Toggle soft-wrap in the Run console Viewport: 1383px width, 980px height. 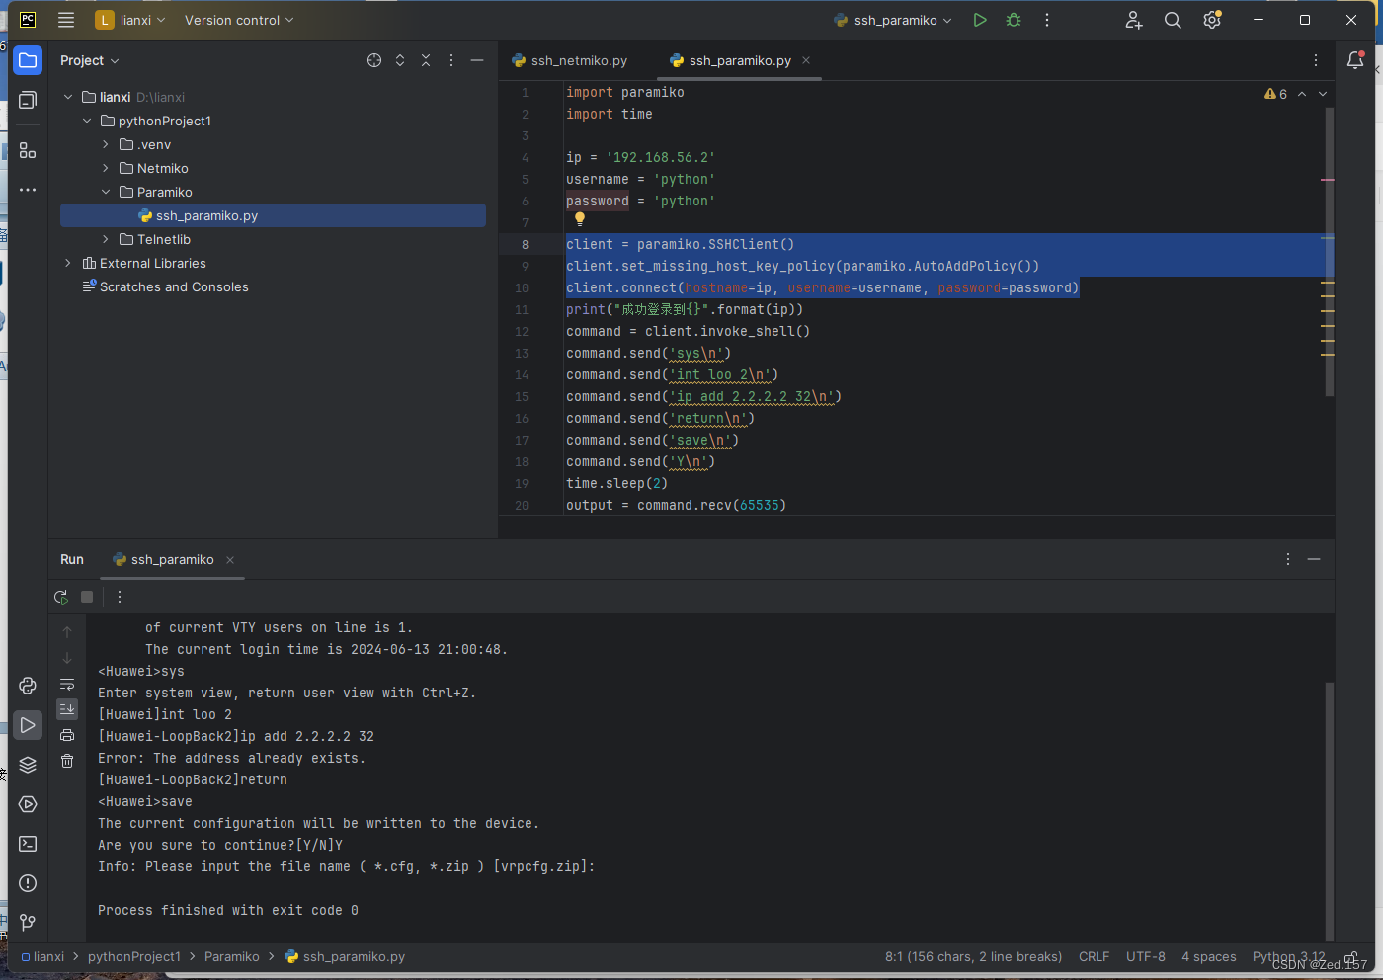66,684
